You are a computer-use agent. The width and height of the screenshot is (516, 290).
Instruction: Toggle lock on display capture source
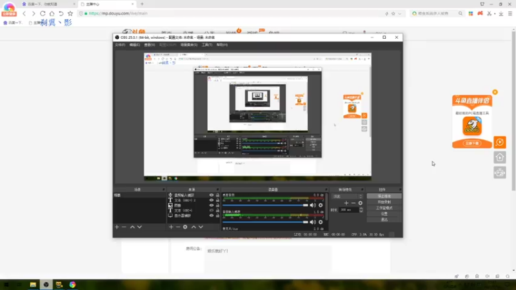coord(217,216)
